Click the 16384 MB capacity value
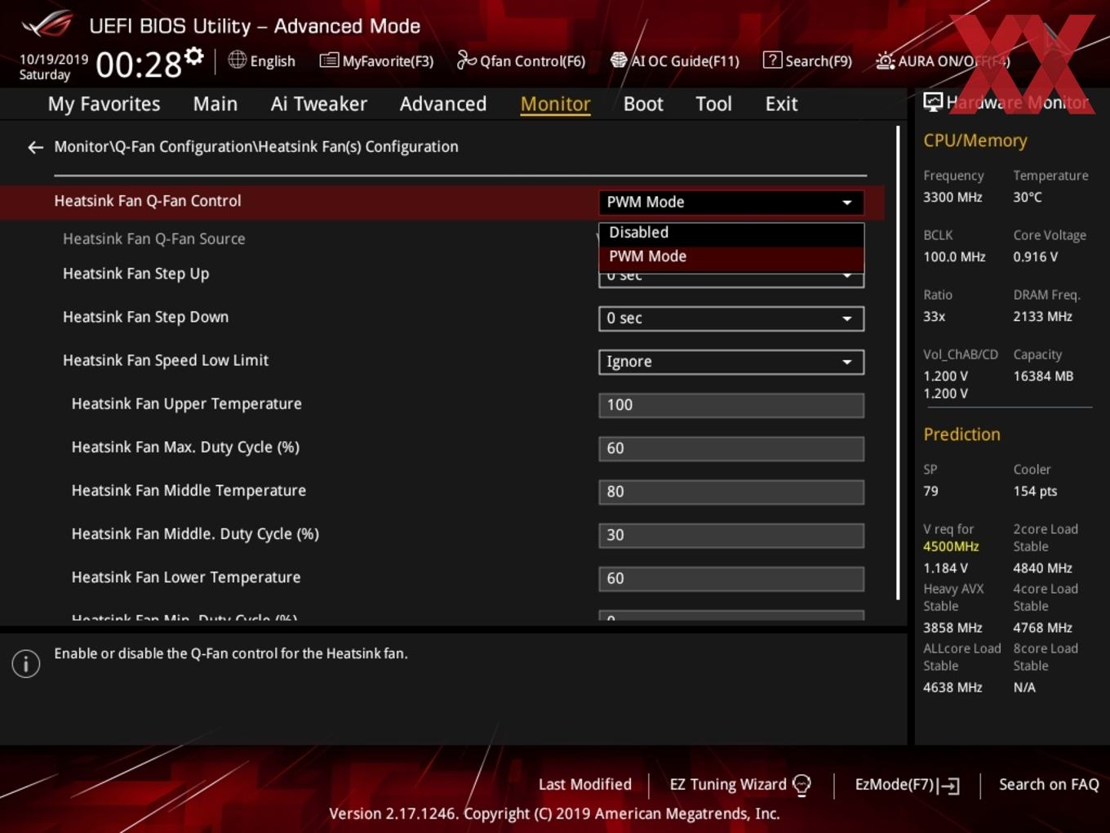Viewport: 1110px width, 833px height. tap(1043, 376)
